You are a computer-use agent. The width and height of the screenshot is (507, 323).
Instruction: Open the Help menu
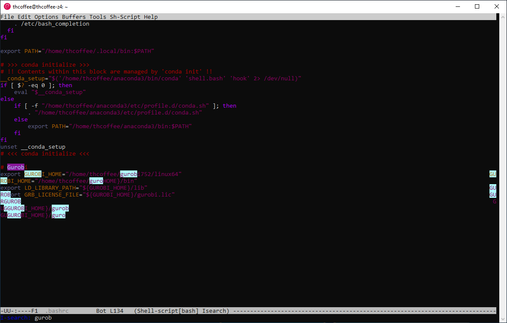tap(150, 17)
